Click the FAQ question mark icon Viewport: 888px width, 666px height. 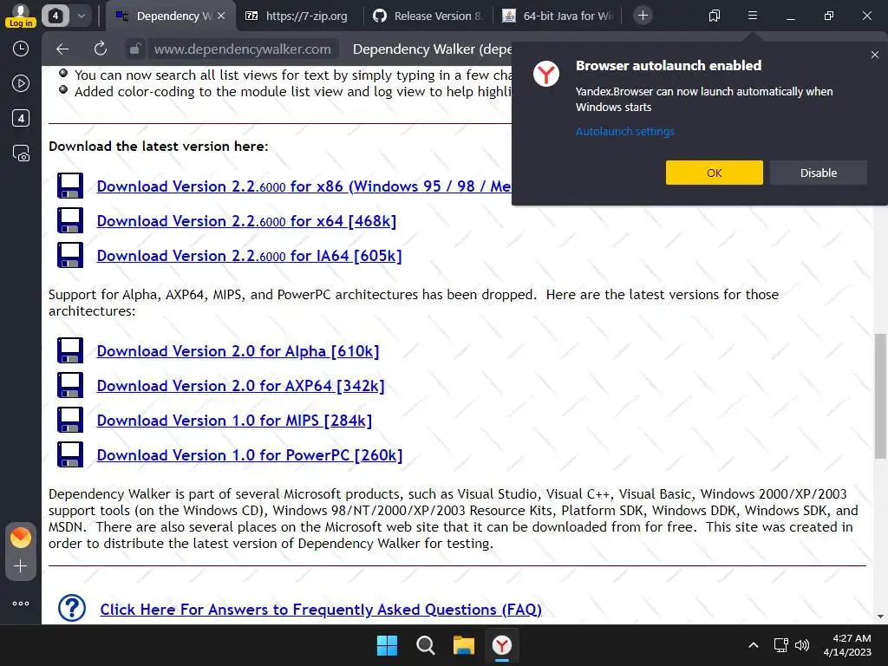72,608
